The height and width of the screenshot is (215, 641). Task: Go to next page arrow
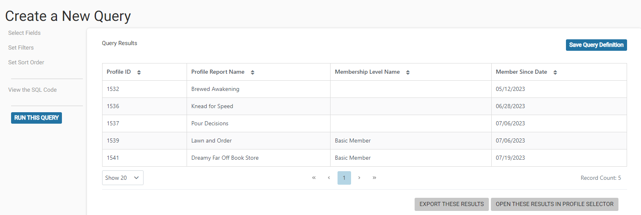pos(359,178)
